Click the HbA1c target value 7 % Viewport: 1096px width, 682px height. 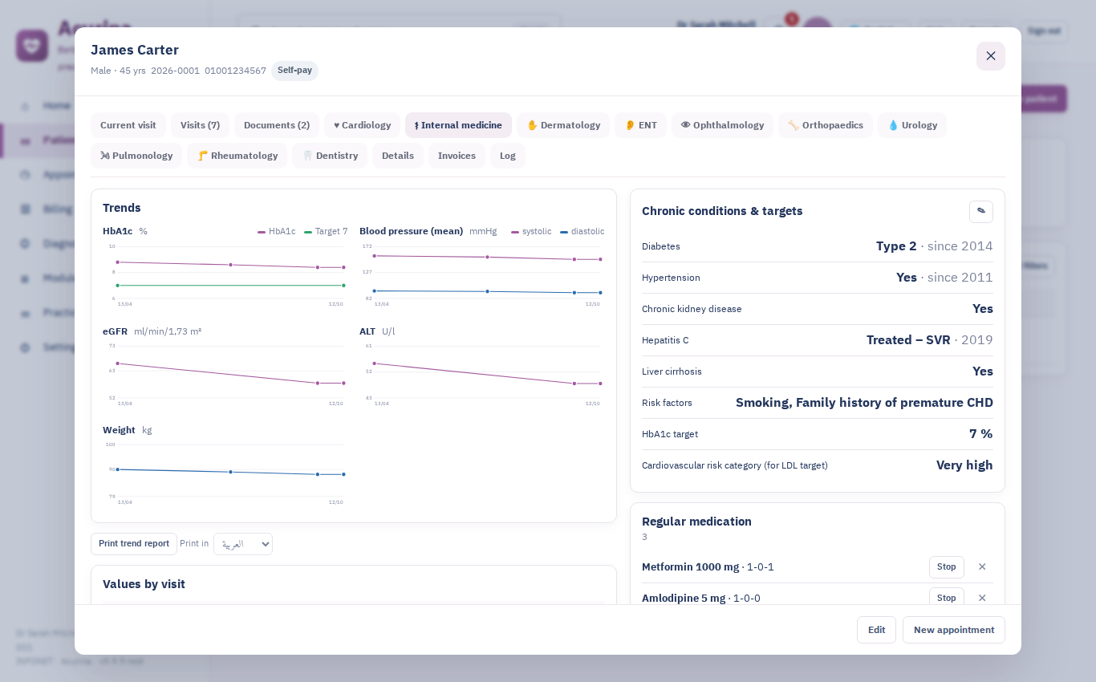[x=981, y=434]
